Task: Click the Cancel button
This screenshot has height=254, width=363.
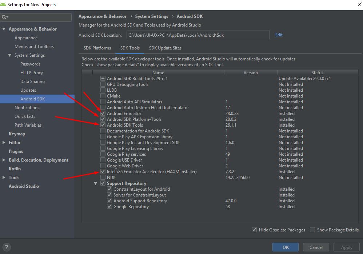Action: (316, 247)
